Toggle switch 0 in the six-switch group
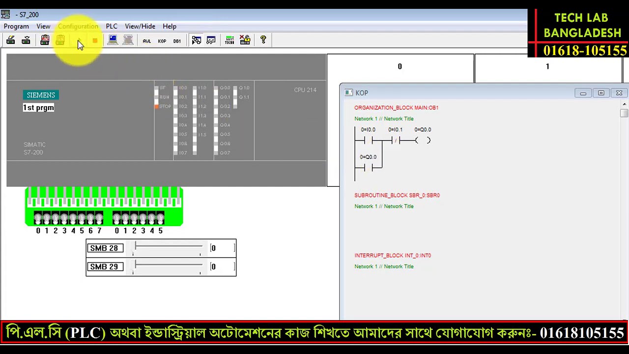 coord(116,218)
